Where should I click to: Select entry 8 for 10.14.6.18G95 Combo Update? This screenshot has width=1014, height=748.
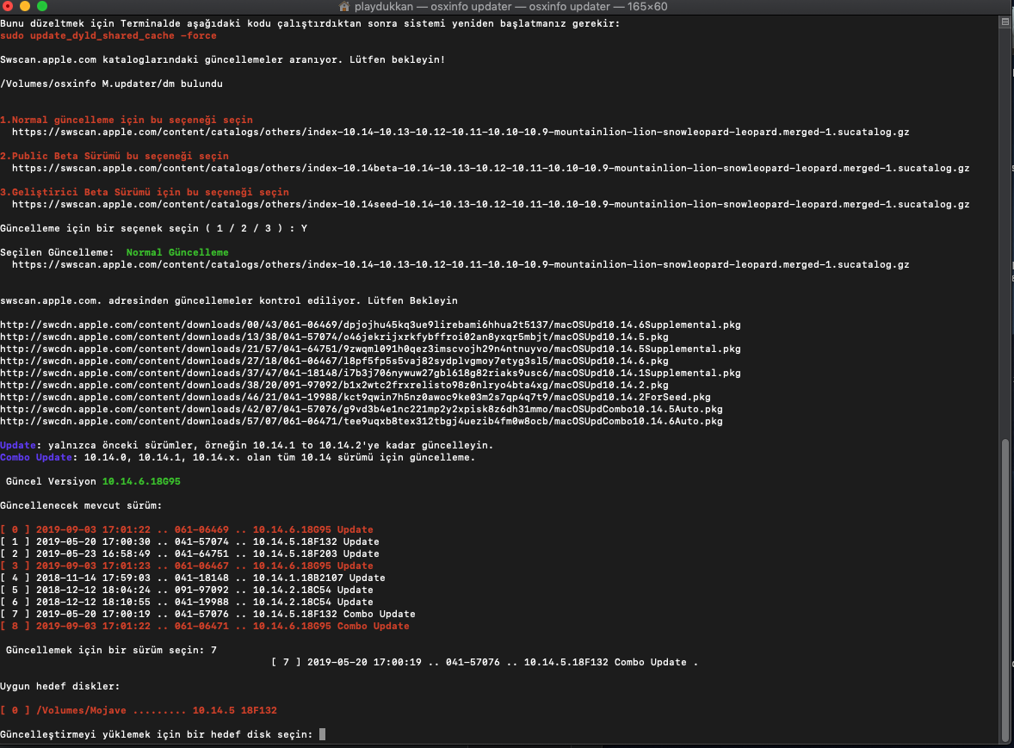[x=205, y=626]
